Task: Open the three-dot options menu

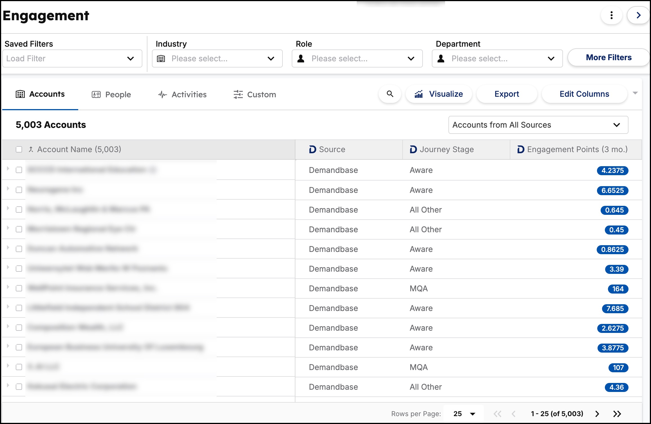Action: (x=611, y=15)
